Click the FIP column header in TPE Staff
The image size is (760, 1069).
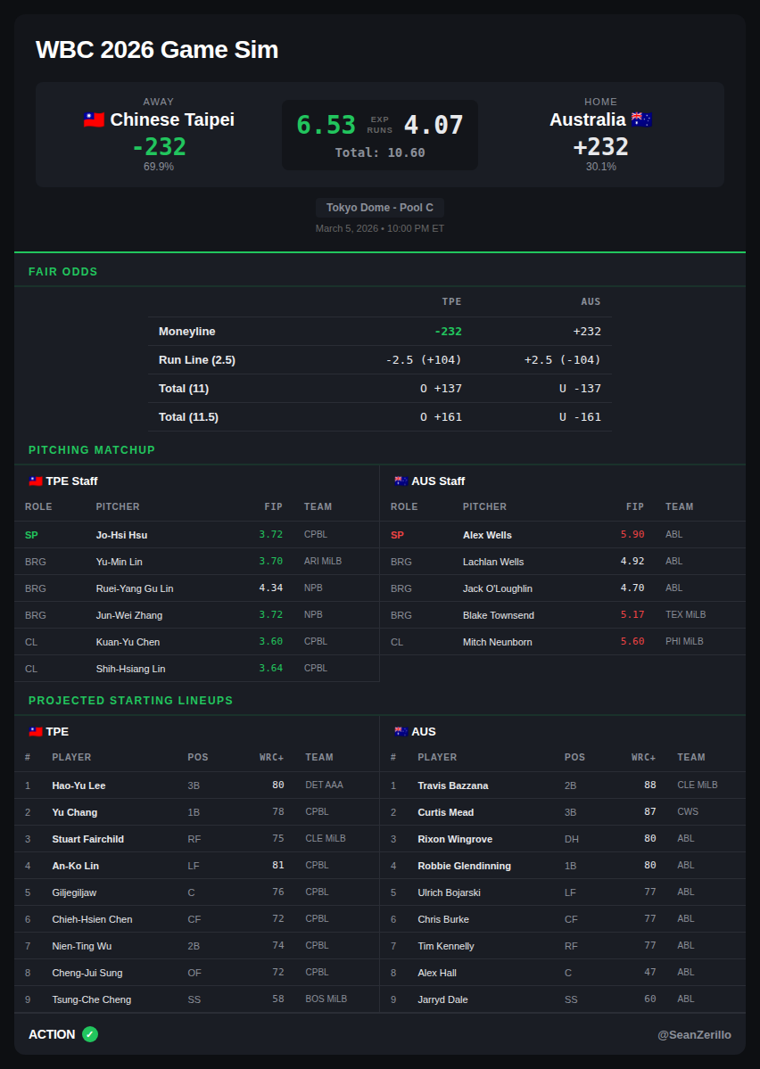coord(273,506)
